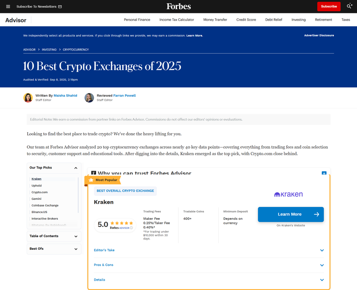Open Taxes menu item
357x290 pixels.
345,20
